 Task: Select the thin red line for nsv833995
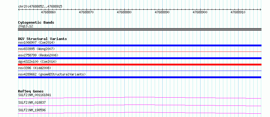click(x=140, y=52)
